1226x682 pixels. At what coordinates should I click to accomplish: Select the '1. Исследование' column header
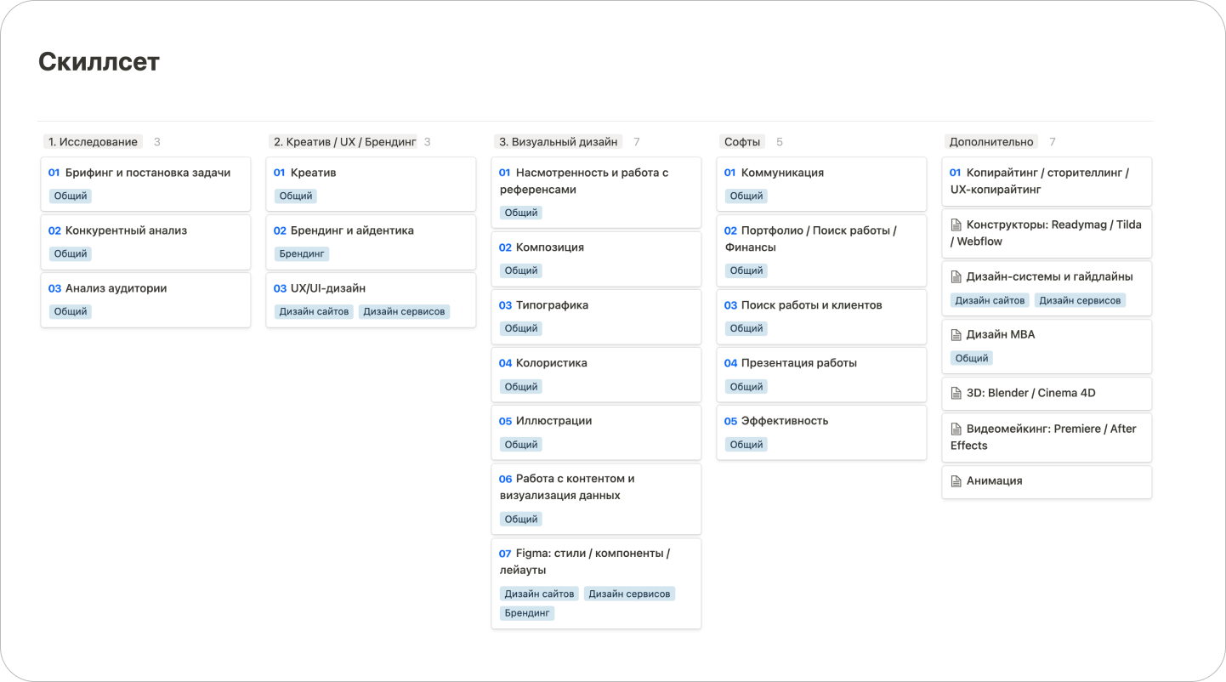[x=93, y=142]
